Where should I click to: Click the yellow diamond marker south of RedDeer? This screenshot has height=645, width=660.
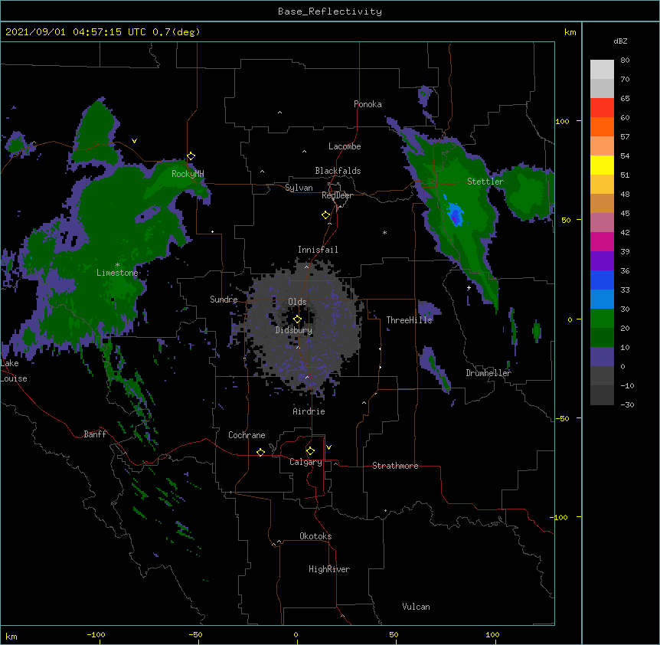325,215
